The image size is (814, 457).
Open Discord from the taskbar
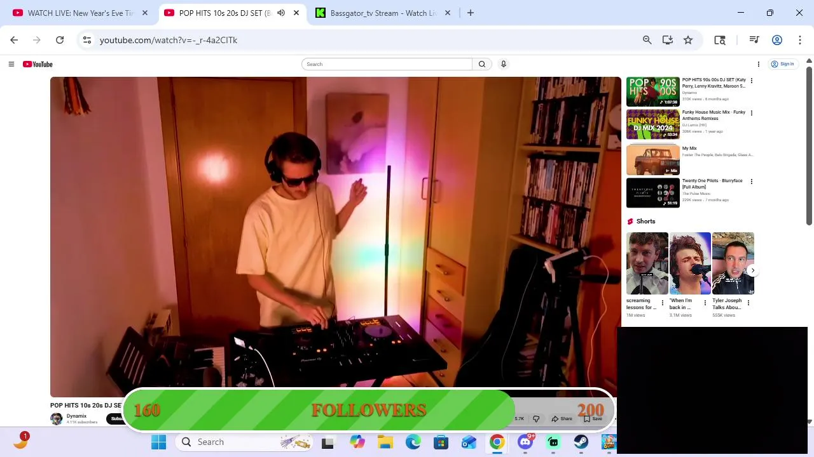pyautogui.click(x=525, y=442)
